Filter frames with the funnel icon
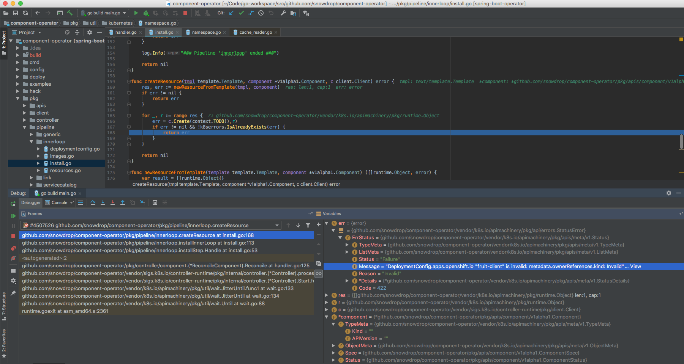The height and width of the screenshot is (364, 684). [308, 225]
